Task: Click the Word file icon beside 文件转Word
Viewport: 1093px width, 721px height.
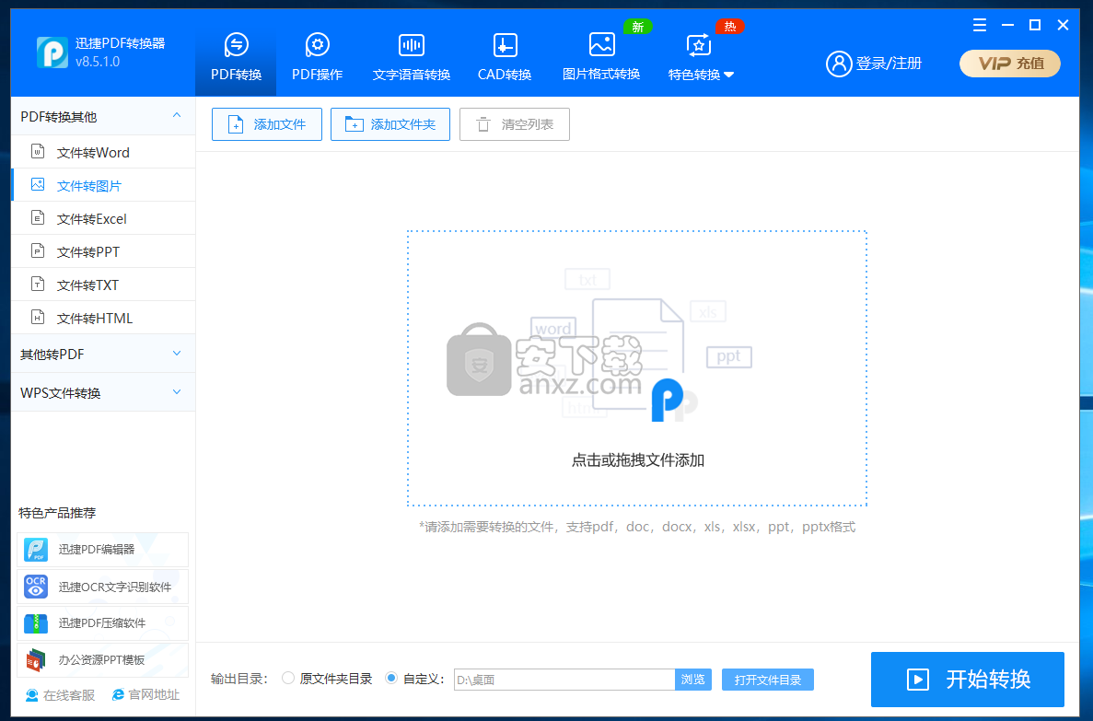Action: [39, 151]
